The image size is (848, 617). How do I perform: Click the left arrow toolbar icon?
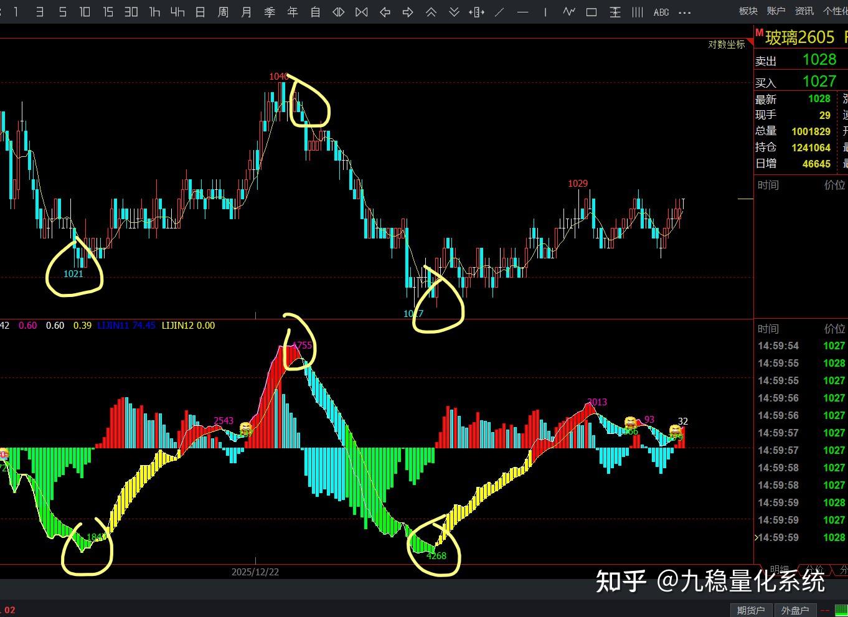(x=385, y=12)
